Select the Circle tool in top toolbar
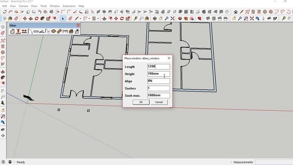293x165 pixels. click(x=265, y=12)
